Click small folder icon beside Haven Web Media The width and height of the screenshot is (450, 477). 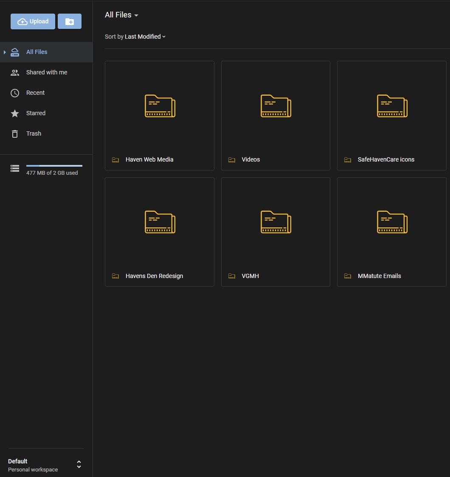point(115,160)
